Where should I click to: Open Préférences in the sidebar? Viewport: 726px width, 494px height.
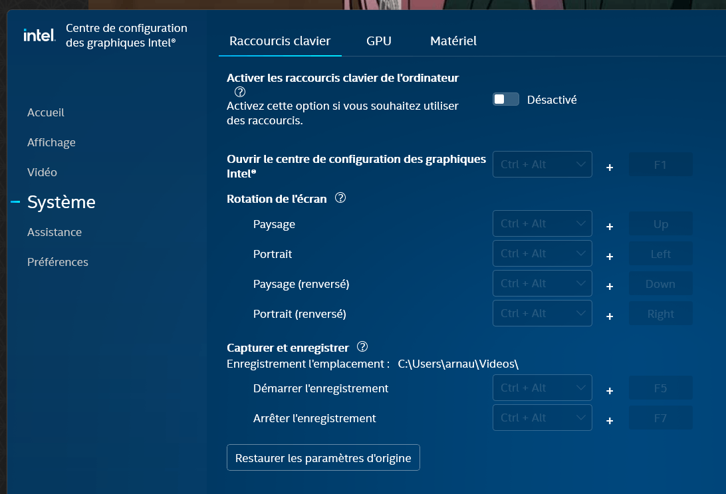click(57, 262)
